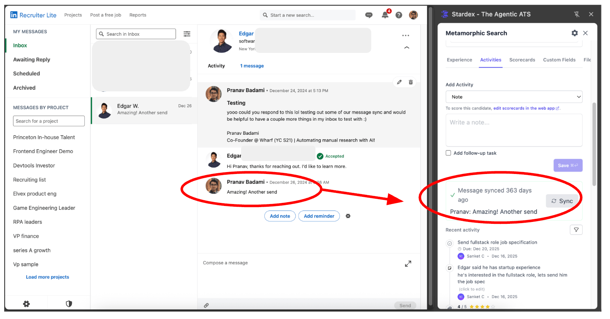Select Awaiting Reply folder
This screenshot has width=610, height=319.
pos(32,59)
